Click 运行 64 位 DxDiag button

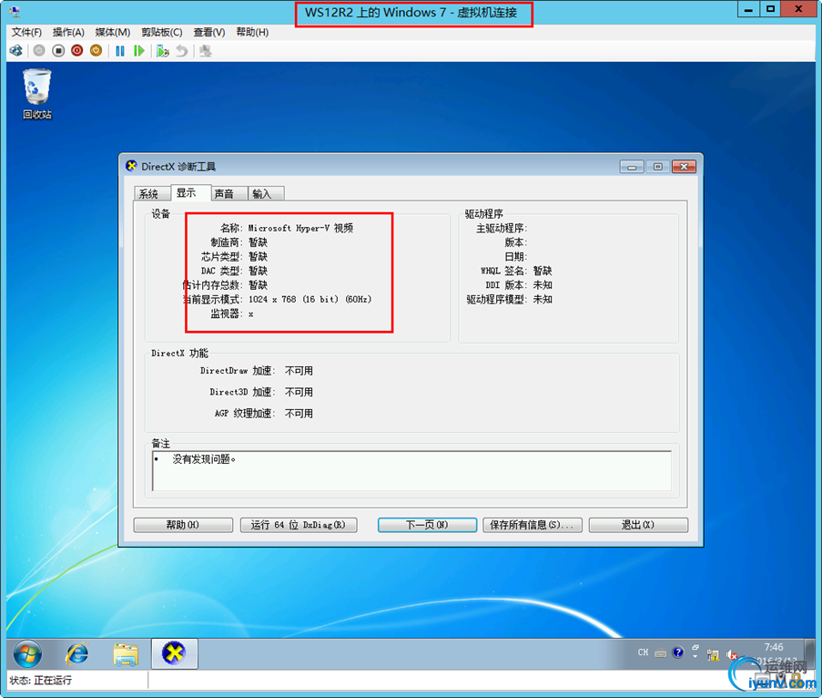[299, 525]
